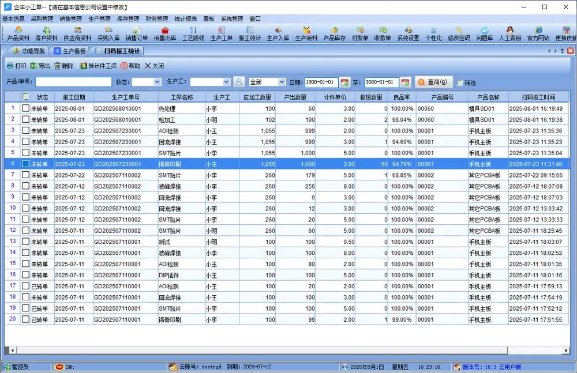Open 销售订单 toolbar icon

(137, 33)
